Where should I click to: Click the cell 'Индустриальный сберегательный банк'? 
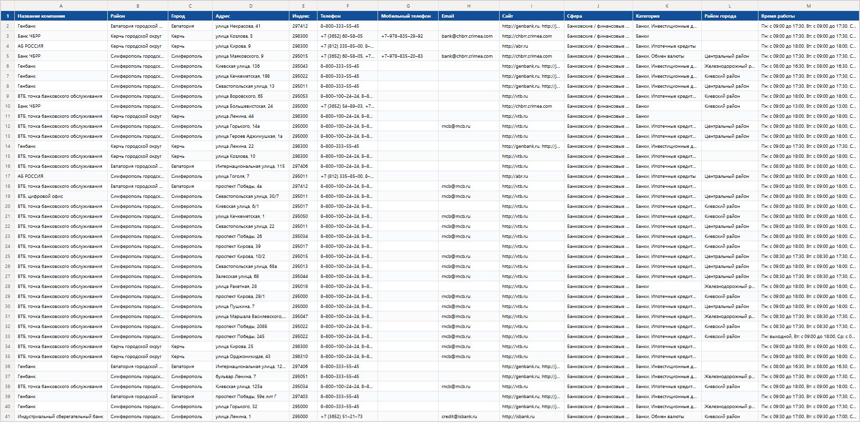pyautogui.click(x=61, y=417)
